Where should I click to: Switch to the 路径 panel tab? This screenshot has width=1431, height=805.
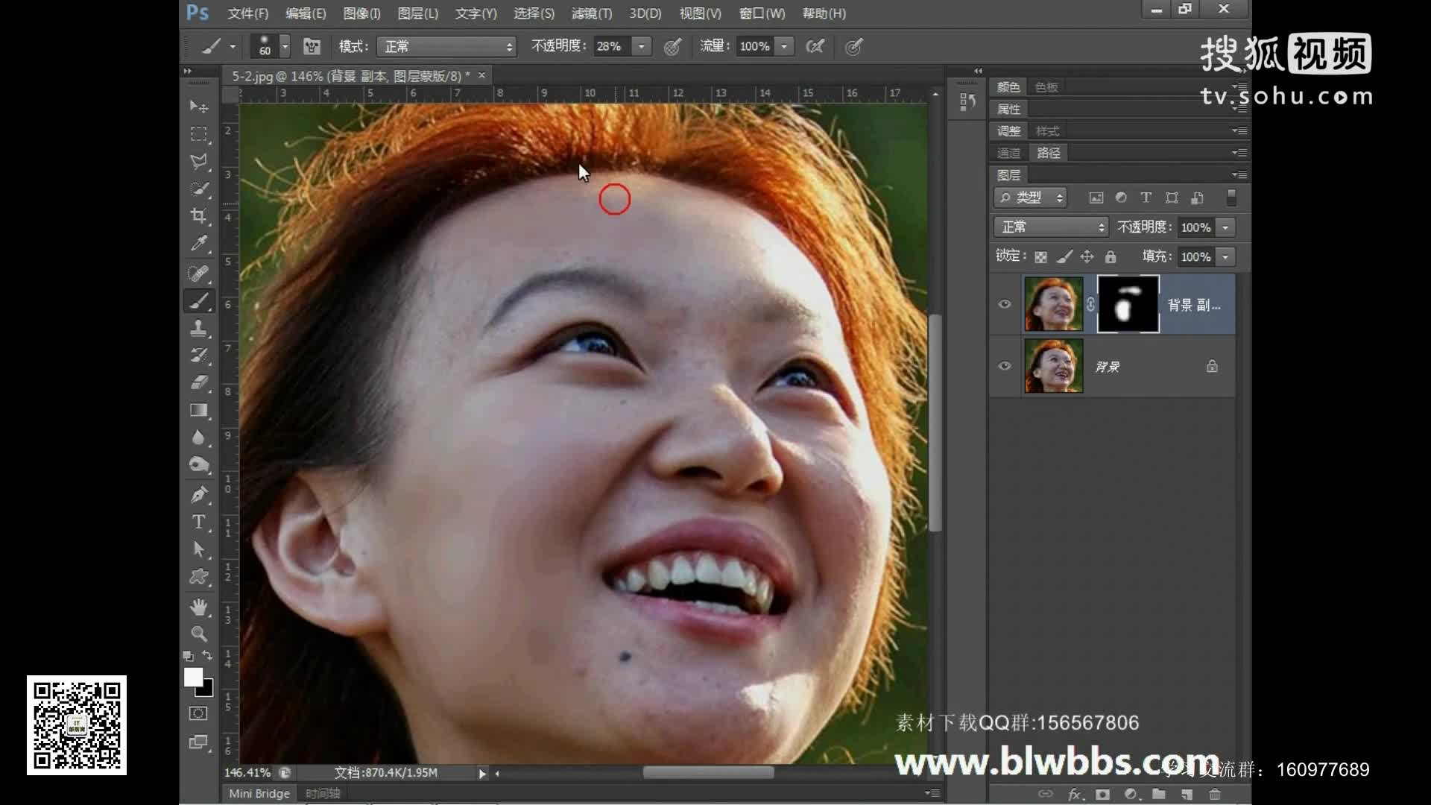pyautogui.click(x=1048, y=153)
